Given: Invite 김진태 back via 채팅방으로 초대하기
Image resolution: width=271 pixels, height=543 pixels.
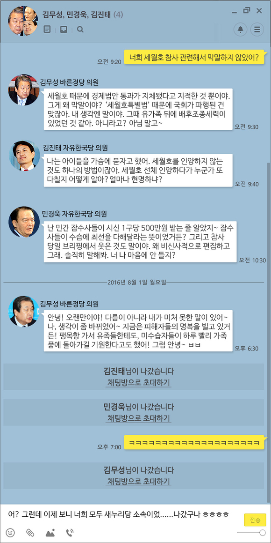Looking at the screenshot, I should pos(138,383).
